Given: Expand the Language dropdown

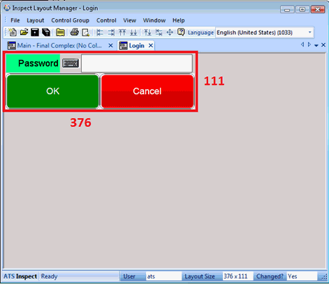Looking at the screenshot, I should point(310,33).
